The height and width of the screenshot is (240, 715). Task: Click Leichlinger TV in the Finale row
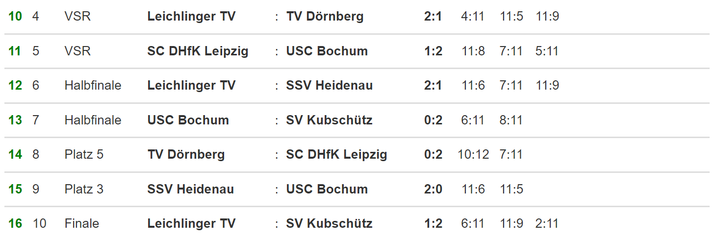pyautogui.click(x=191, y=223)
